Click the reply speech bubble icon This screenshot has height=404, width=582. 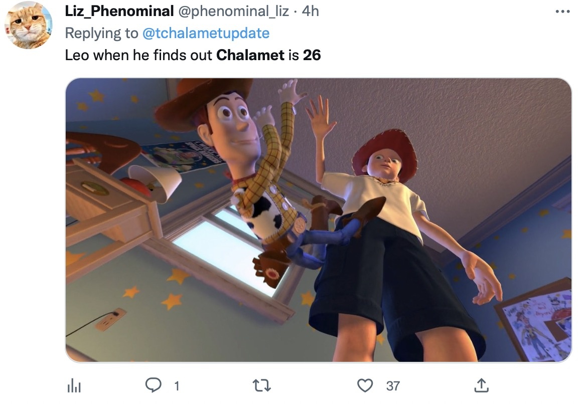click(153, 385)
